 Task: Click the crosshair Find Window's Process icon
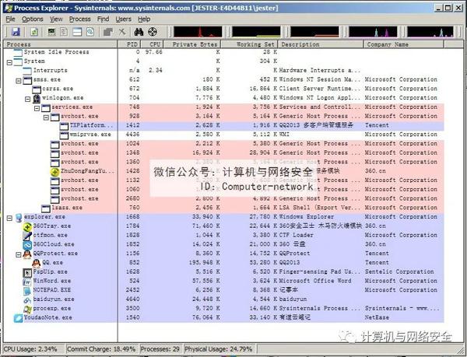pyautogui.click(x=154, y=31)
